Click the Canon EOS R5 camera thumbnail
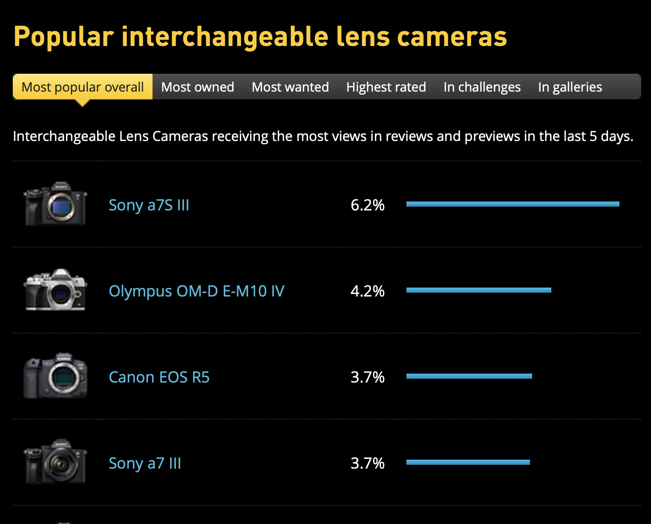 tap(55, 377)
